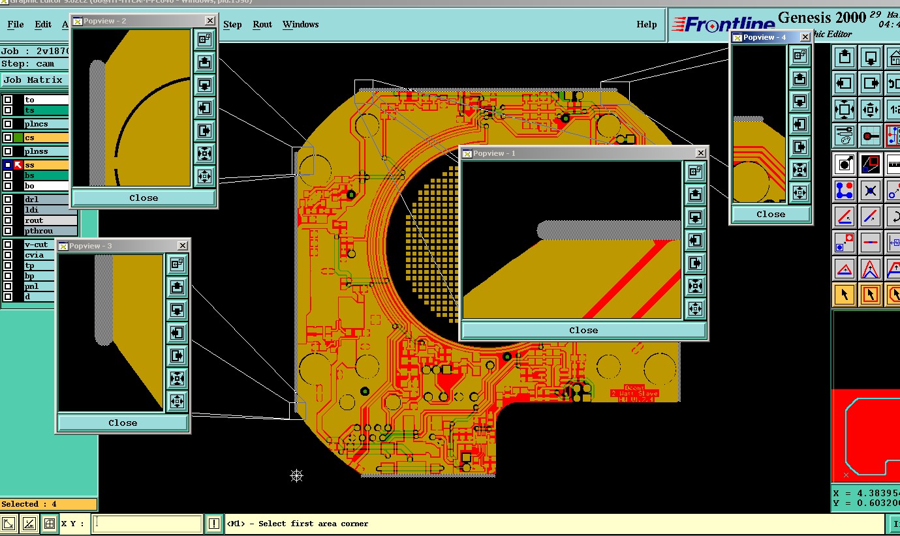900x536 pixels.
Task: Click top linked-windows icon in Popview - 1
Action: point(695,171)
